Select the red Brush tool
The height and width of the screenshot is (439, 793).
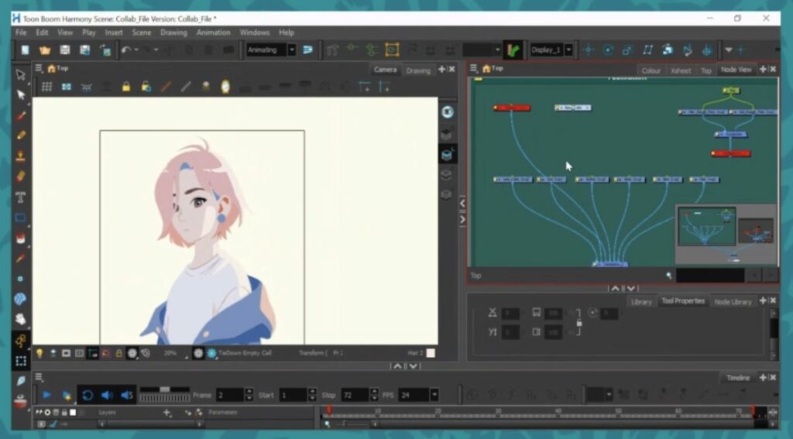tap(21, 116)
